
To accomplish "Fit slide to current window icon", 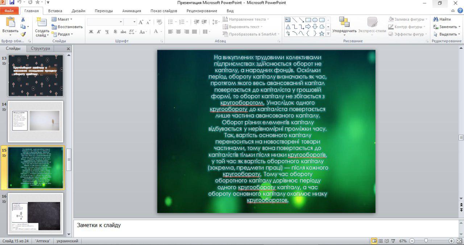I will pos(459,241).
